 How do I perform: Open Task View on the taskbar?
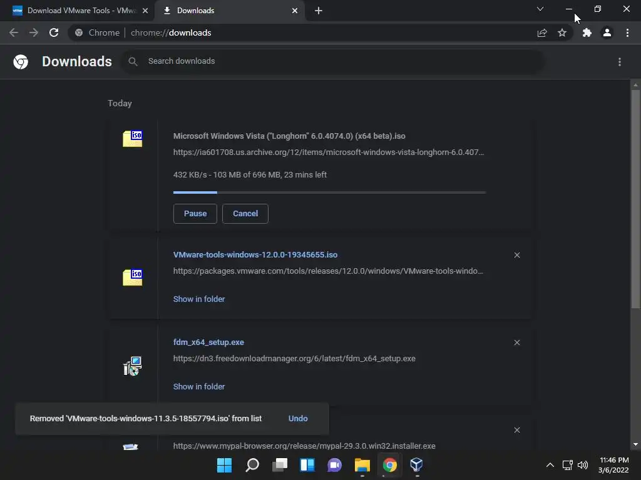[280, 465]
